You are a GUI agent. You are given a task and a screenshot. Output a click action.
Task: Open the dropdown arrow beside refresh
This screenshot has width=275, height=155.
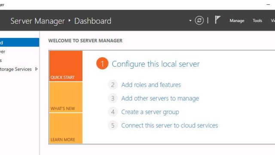click(190, 21)
